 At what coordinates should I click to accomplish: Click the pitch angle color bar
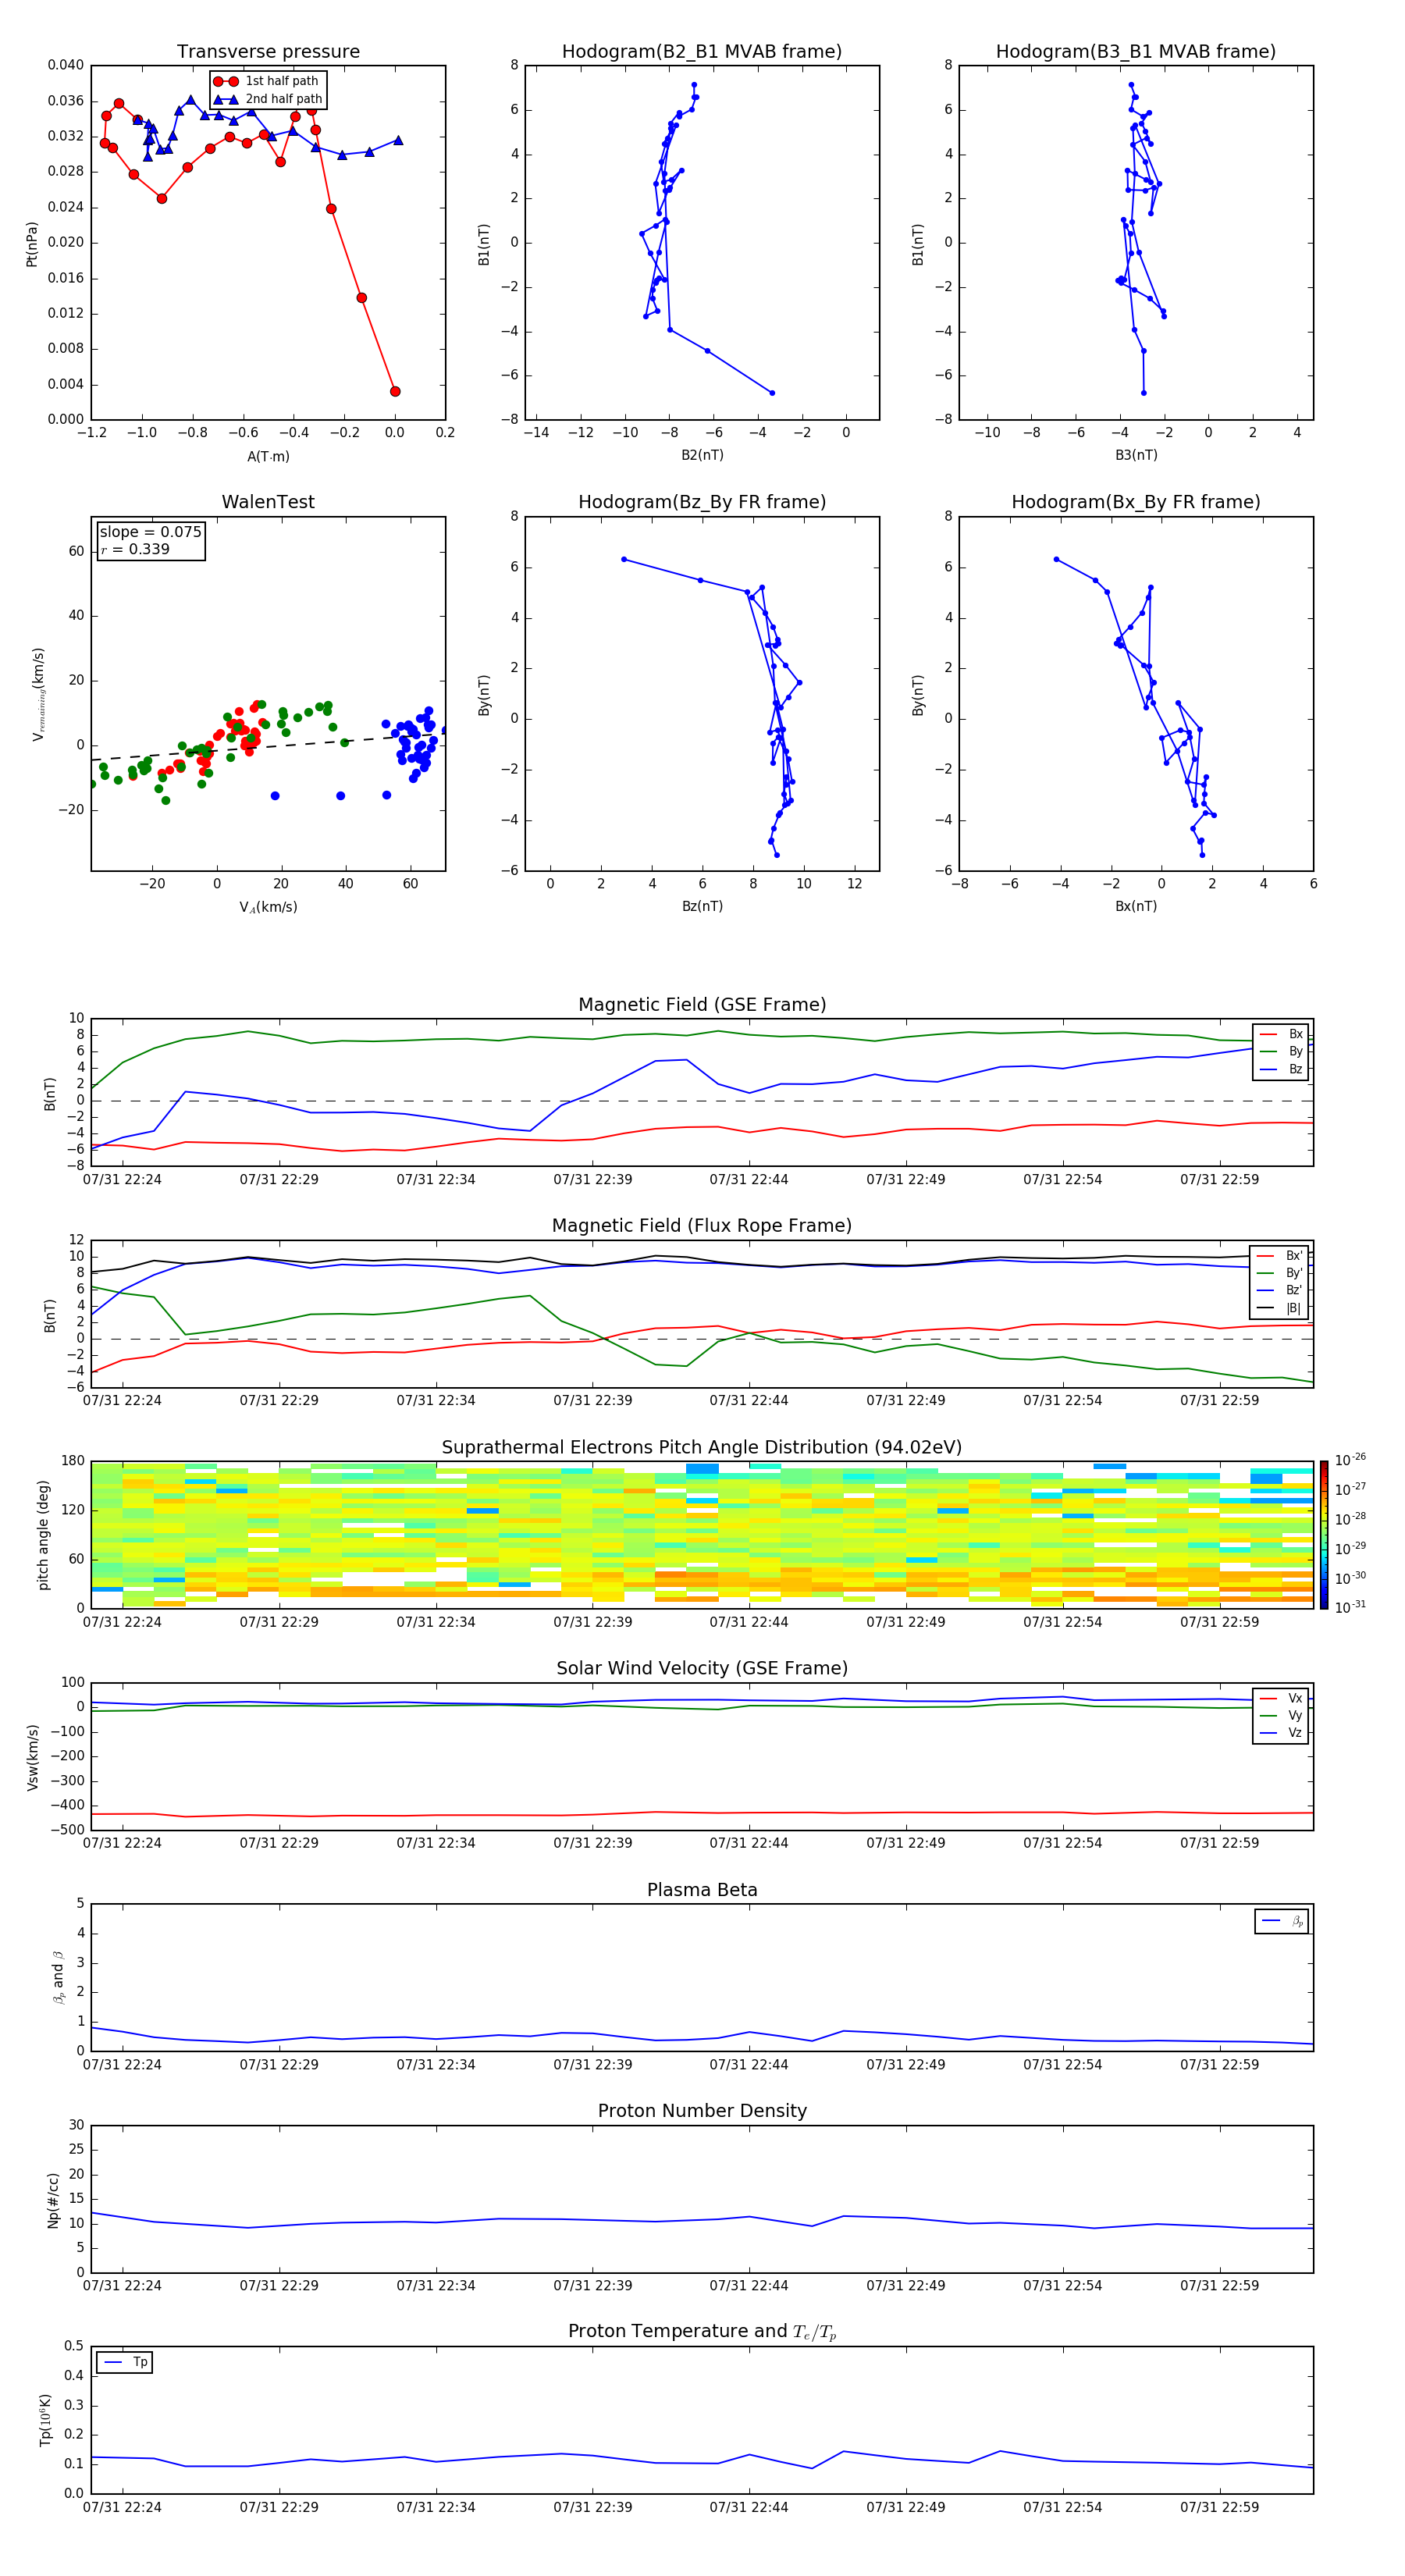(x=1324, y=1535)
